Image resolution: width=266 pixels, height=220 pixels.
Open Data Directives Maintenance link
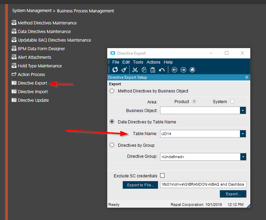click(44, 32)
